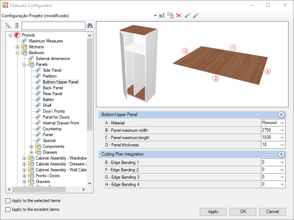
Task: Click the tree search text field
Action: pyautogui.click(x=54, y=26)
